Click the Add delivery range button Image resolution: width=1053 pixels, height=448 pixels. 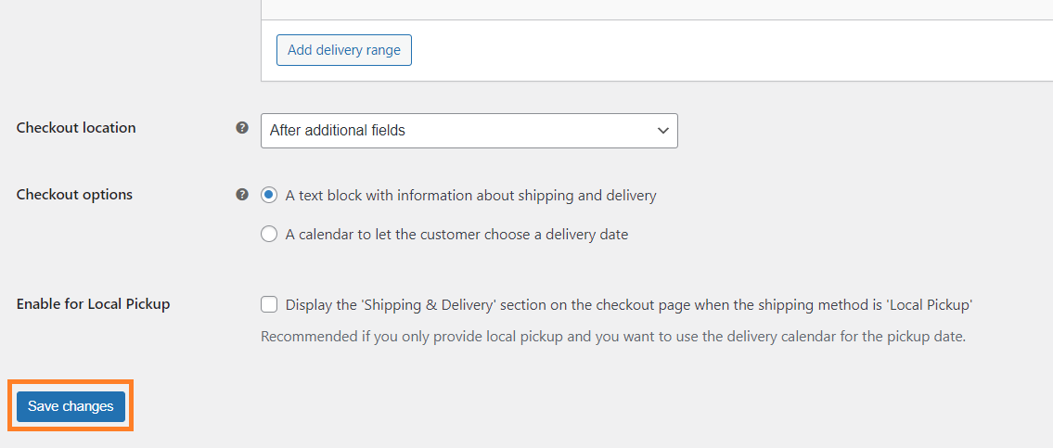click(x=344, y=50)
